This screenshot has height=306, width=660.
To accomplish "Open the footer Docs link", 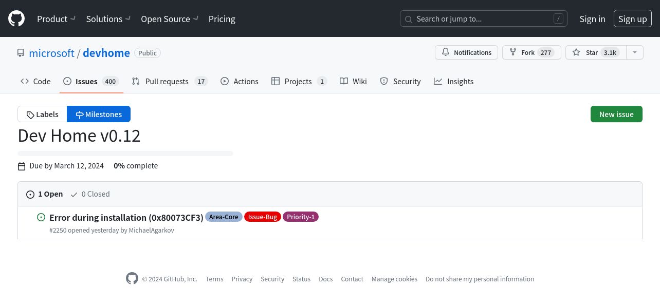I will (326, 279).
